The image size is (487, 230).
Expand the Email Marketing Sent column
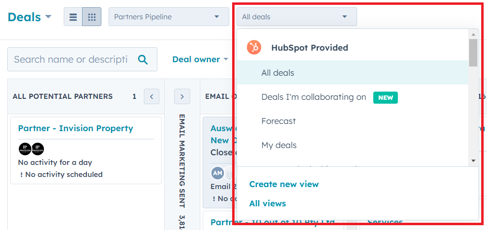pyautogui.click(x=182, y=96)
